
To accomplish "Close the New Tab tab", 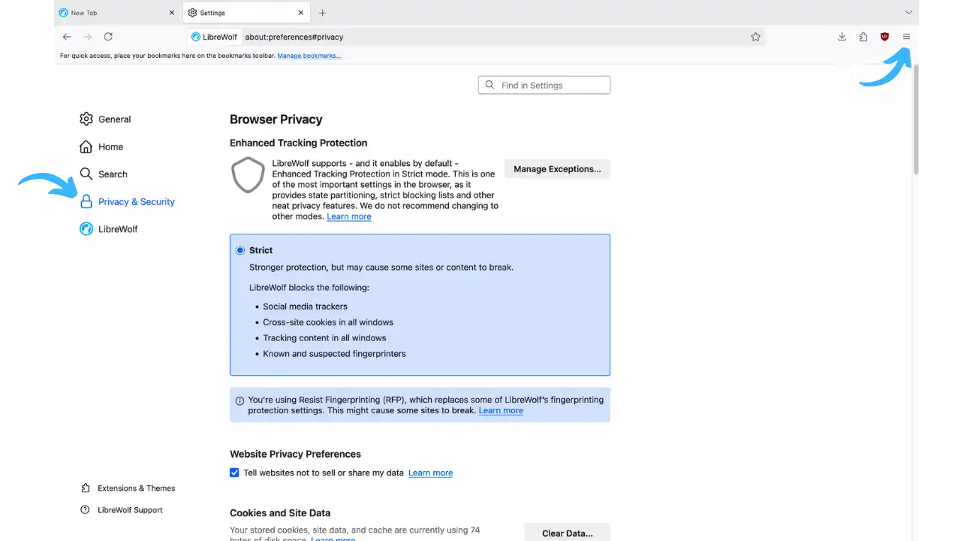I will [171, 13].
